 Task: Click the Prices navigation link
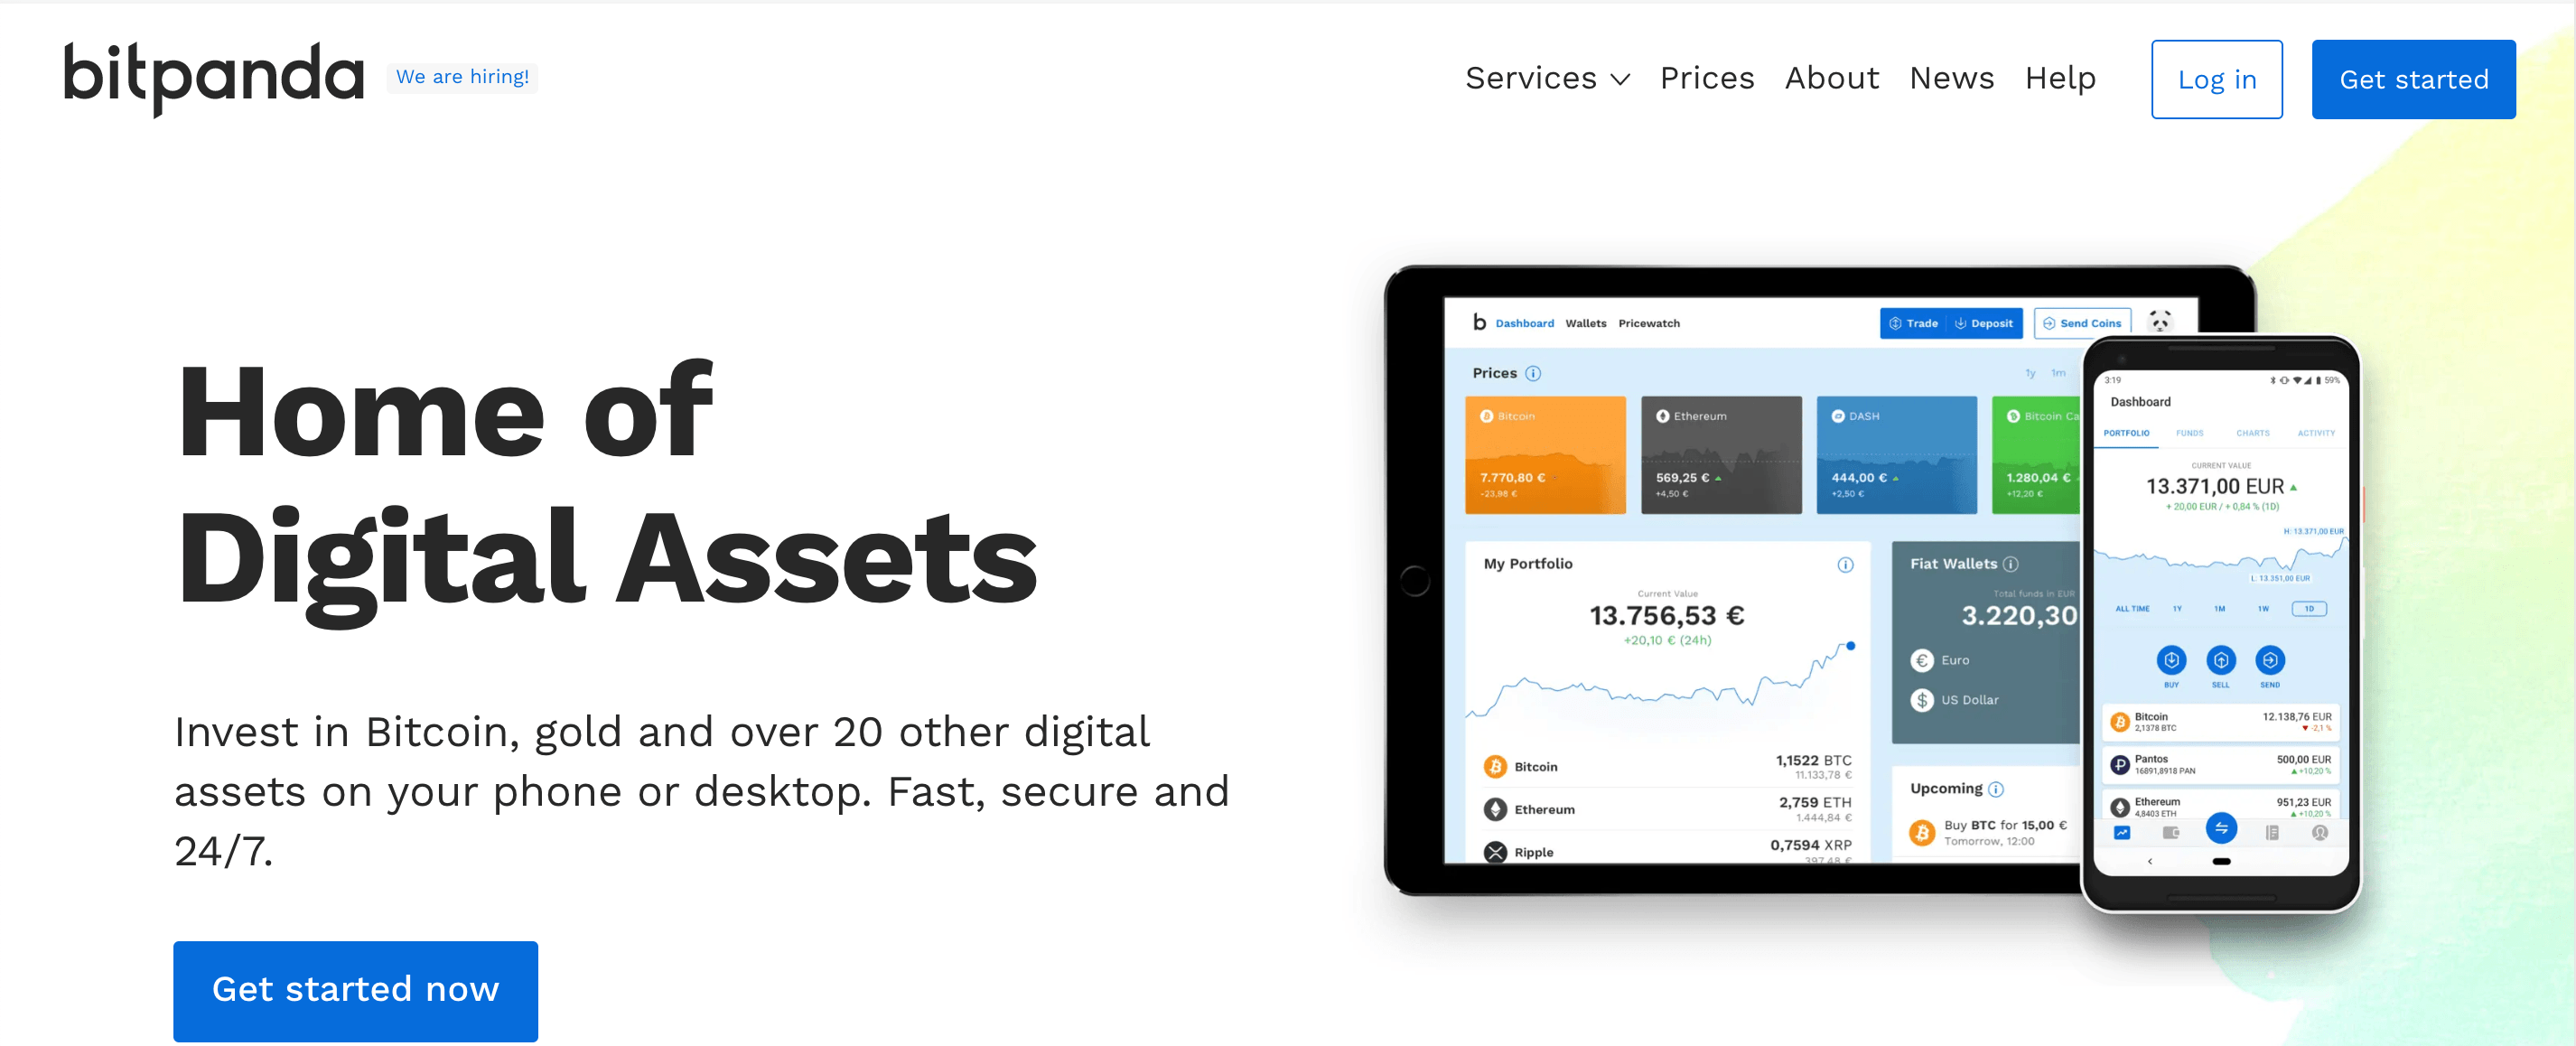1709,77
